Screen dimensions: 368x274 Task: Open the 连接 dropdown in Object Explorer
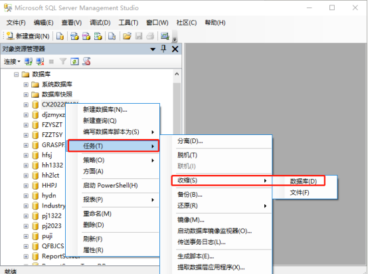point(12,62)
